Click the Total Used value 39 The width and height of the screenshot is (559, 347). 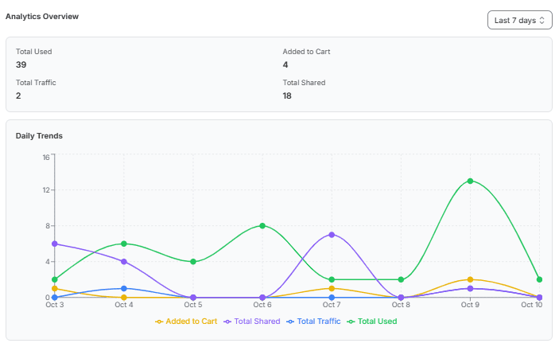21,64
